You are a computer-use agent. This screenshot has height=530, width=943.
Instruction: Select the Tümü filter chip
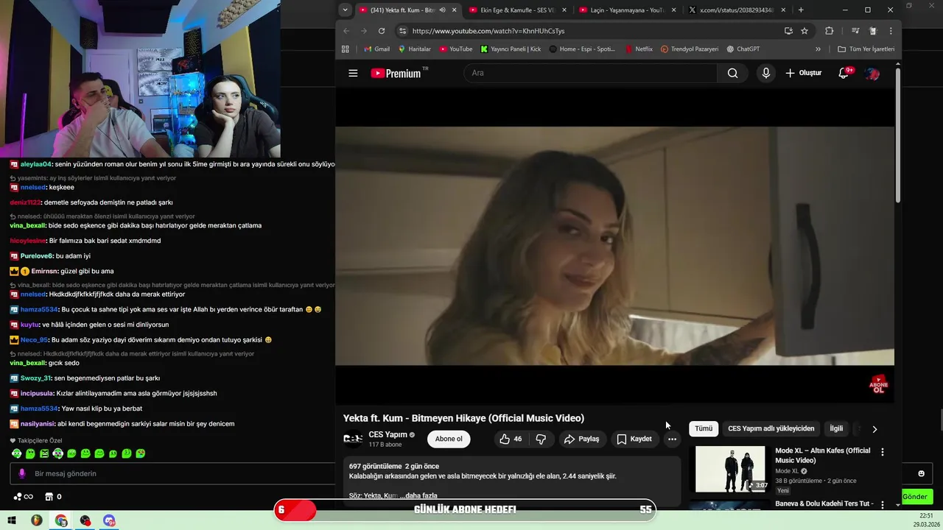704,428
